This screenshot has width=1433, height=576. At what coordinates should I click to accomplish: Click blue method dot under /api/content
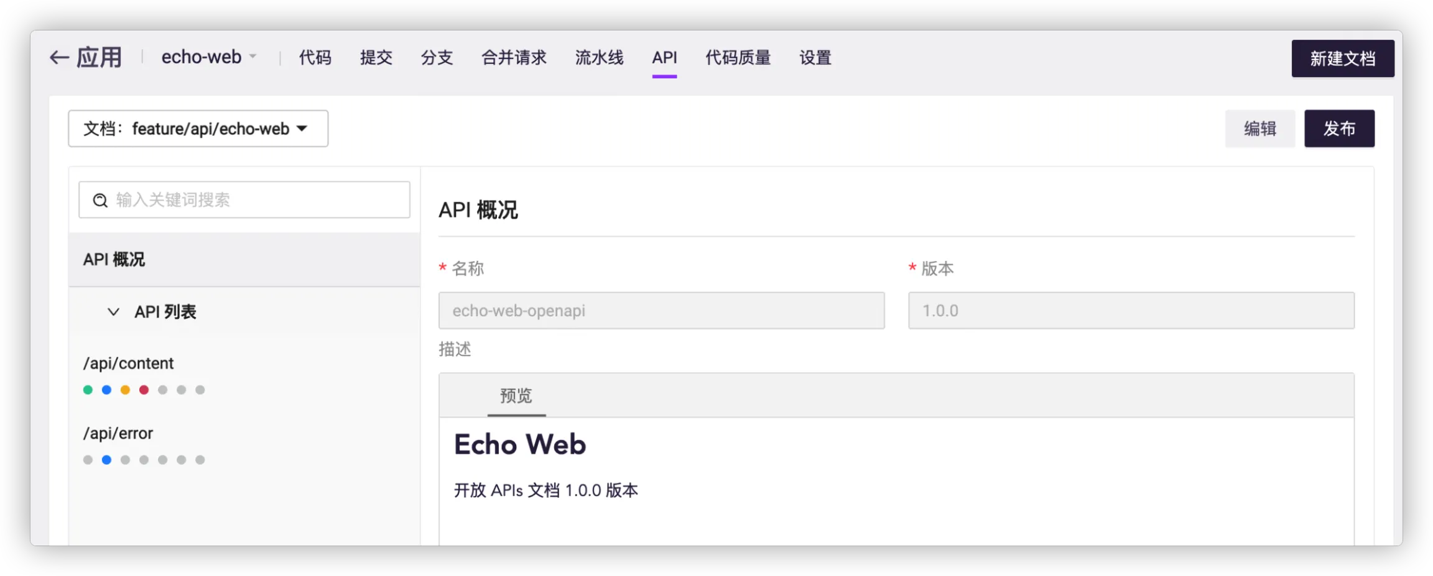pos(106,390)
